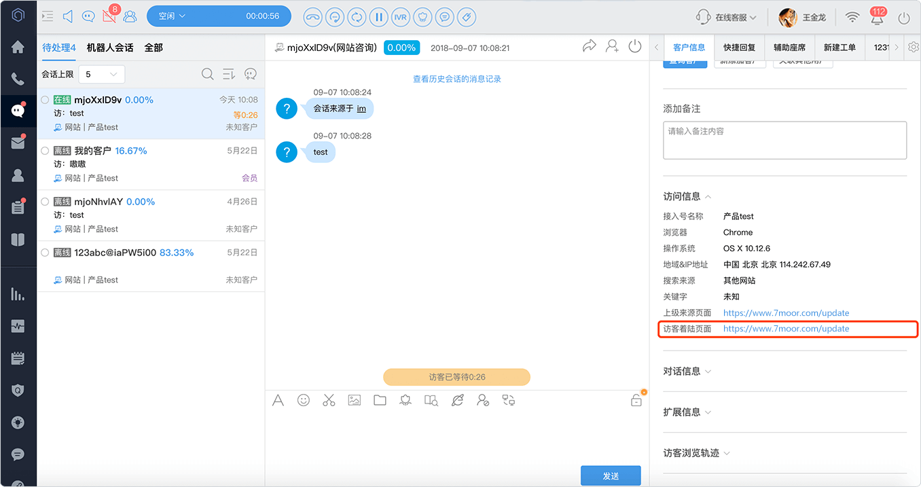Image resolution: width=921 pixels, height=487 pixels.
Task: Click the transfer conversation arrow icon
Action: (x=589, y=46)
